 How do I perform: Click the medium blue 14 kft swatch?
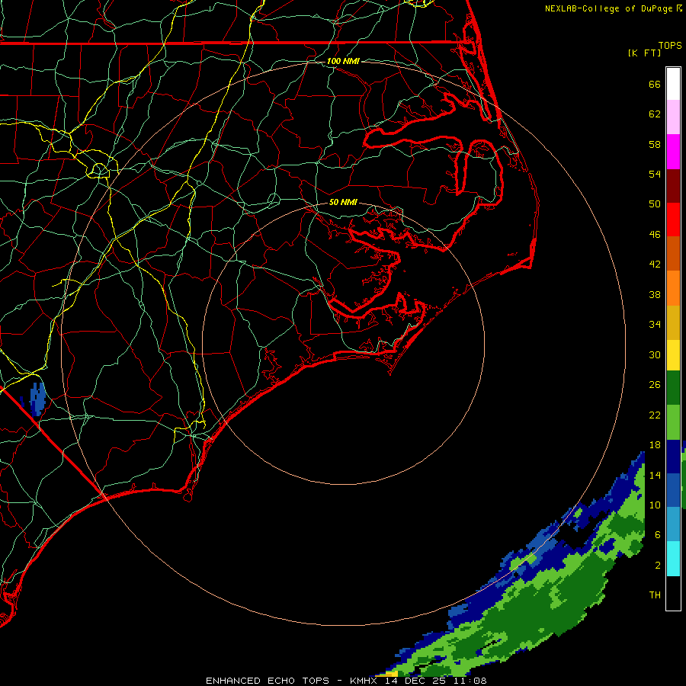click(x=673, y=490)
